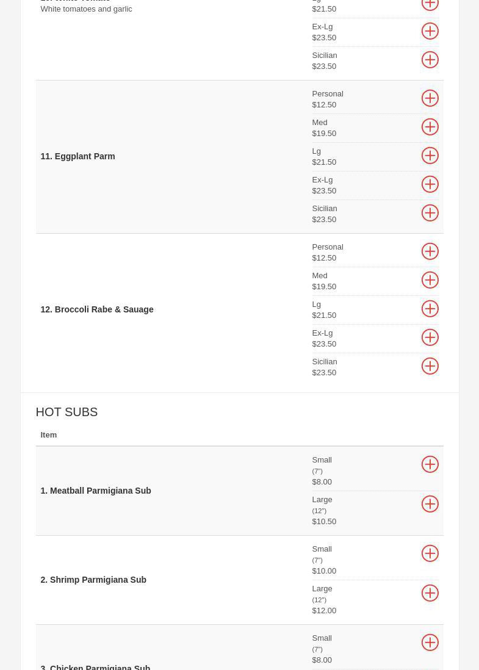This screenshot has height=670, width=479.
Task: Add Personal Eggplant Parm pizza to order
Action: (430, 98)
